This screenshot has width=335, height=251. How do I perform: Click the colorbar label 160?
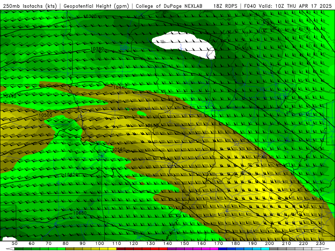click(x=201, y=243)
